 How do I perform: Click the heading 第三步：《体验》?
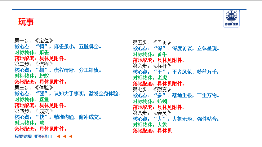point(34,88)
